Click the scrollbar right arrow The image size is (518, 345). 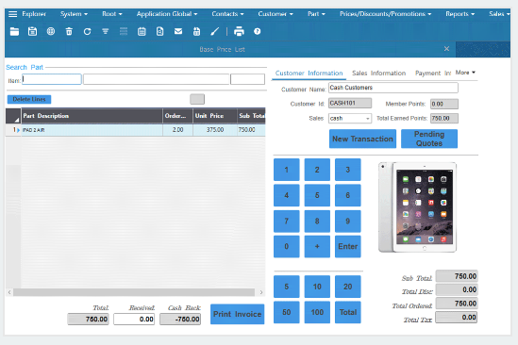coord(261,292)
